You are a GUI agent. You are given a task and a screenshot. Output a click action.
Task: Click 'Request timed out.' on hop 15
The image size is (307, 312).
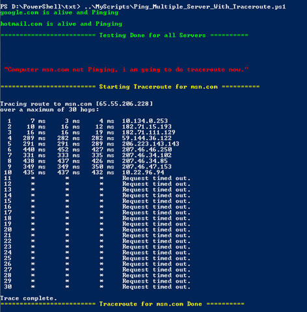(x=156, y=201)
